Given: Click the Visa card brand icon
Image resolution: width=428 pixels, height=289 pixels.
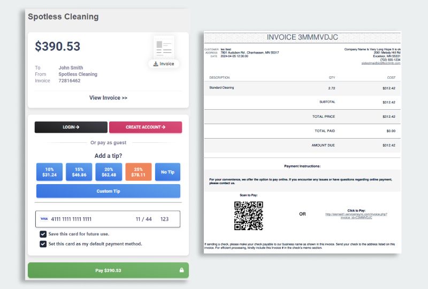Looking at the screenshot, I should coord(44,219).
